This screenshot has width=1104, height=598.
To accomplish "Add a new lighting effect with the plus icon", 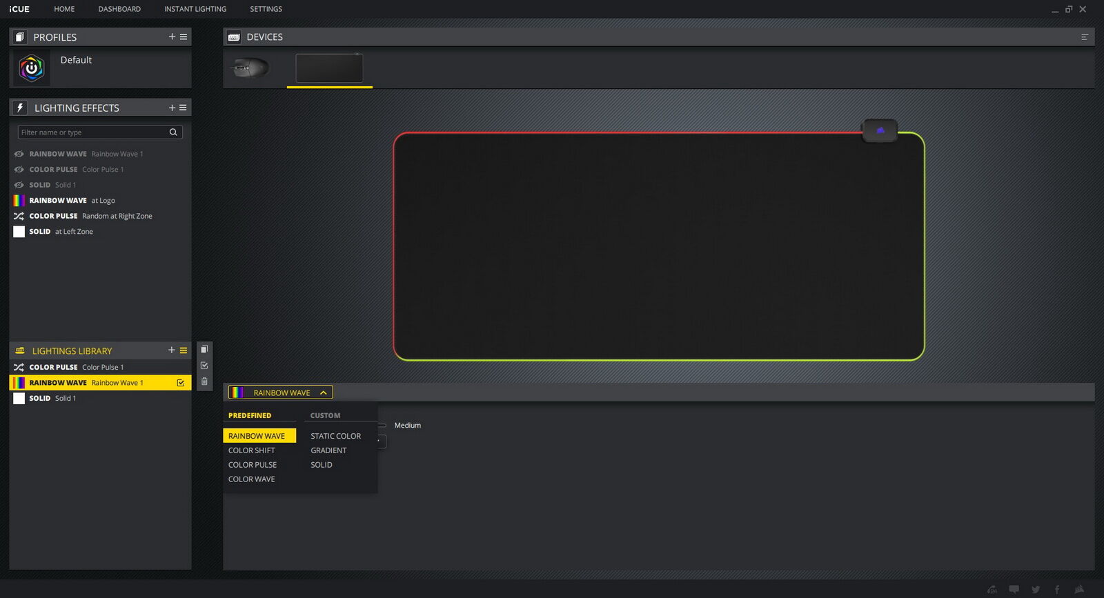I will [x=172, y=108].
